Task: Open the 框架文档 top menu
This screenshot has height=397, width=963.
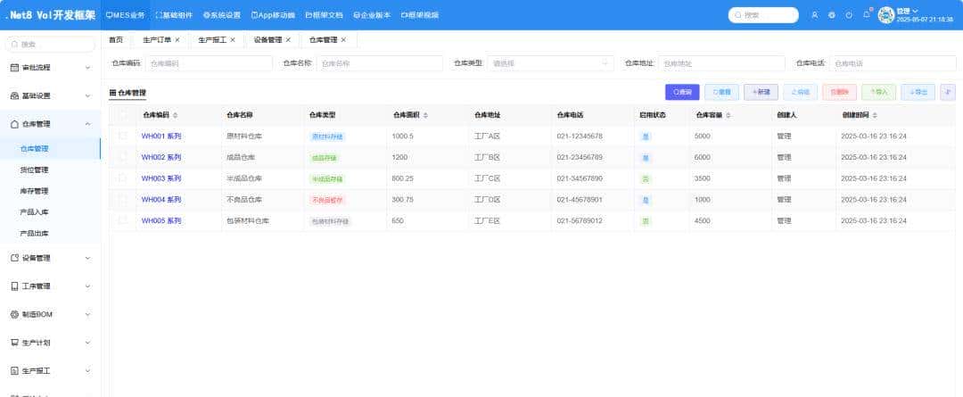Action: click(x=325, y=15)
